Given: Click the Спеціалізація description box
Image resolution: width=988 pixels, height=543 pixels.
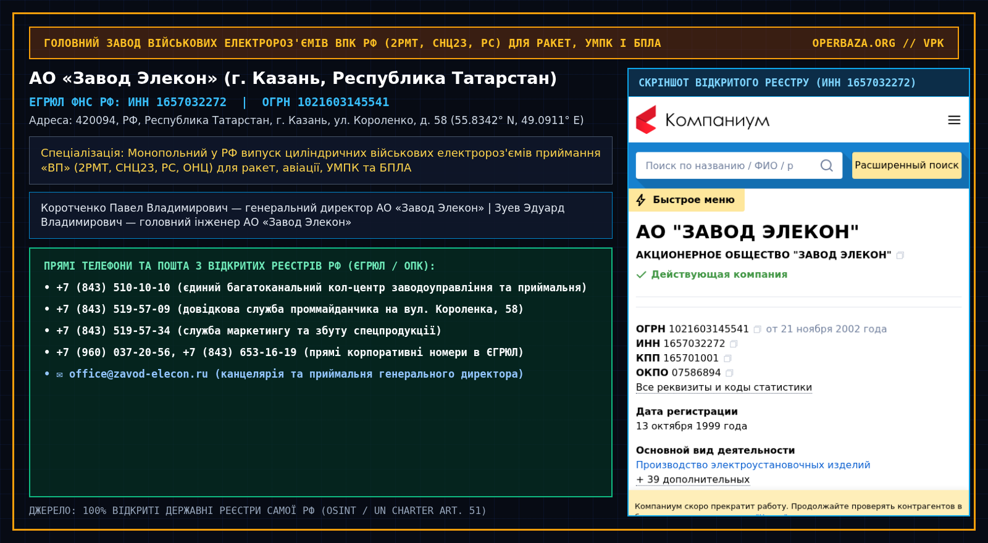Looking at the screenshot, I should pos(320,160).
